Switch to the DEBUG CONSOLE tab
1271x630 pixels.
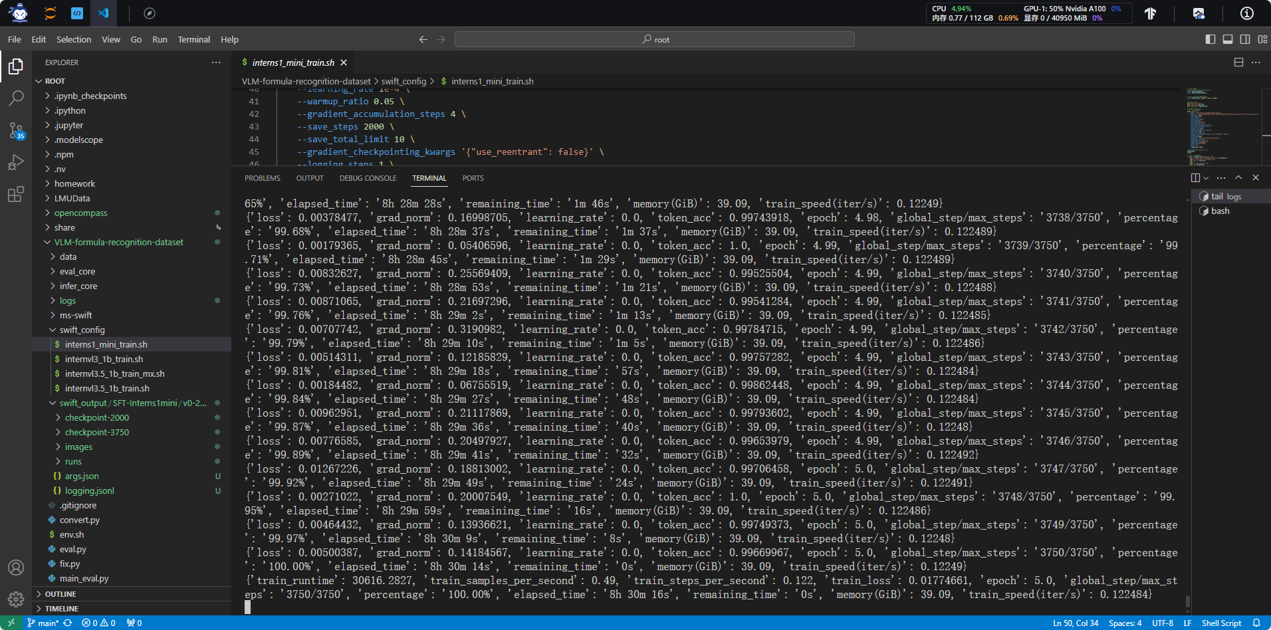pyautogui.click(x=368, y=178)
